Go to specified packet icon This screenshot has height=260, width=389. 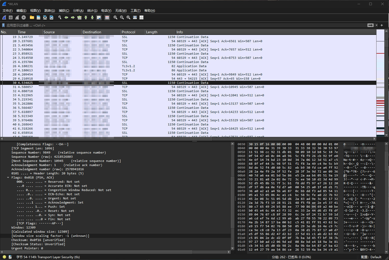(x=79, y=17)
